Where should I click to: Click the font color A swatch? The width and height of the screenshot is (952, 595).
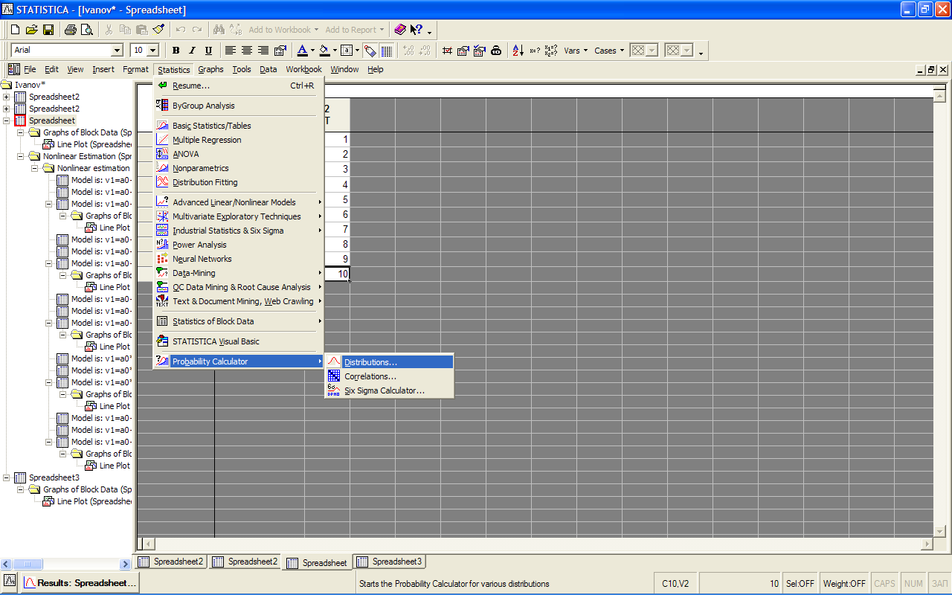(x=302, y=51)
